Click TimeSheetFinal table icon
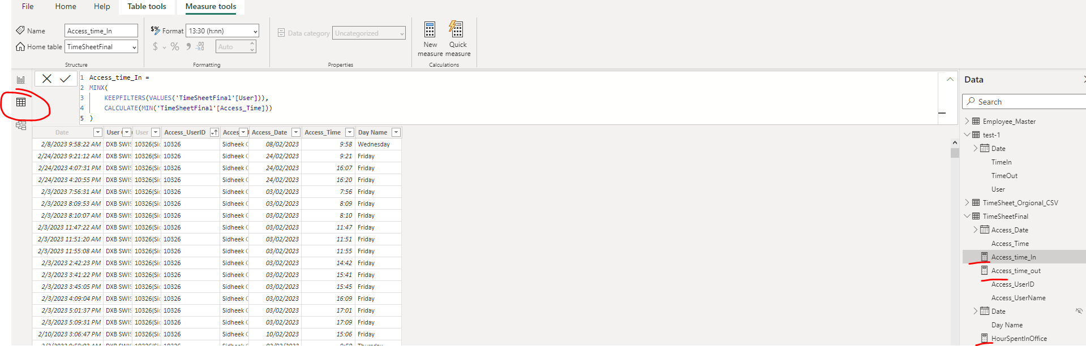 pyautogui.click(x=976, y=217)
